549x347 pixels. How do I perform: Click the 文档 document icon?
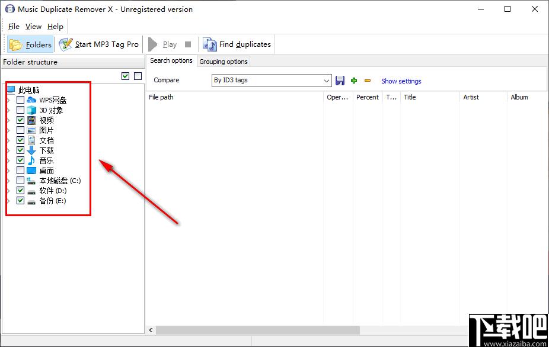31,140
